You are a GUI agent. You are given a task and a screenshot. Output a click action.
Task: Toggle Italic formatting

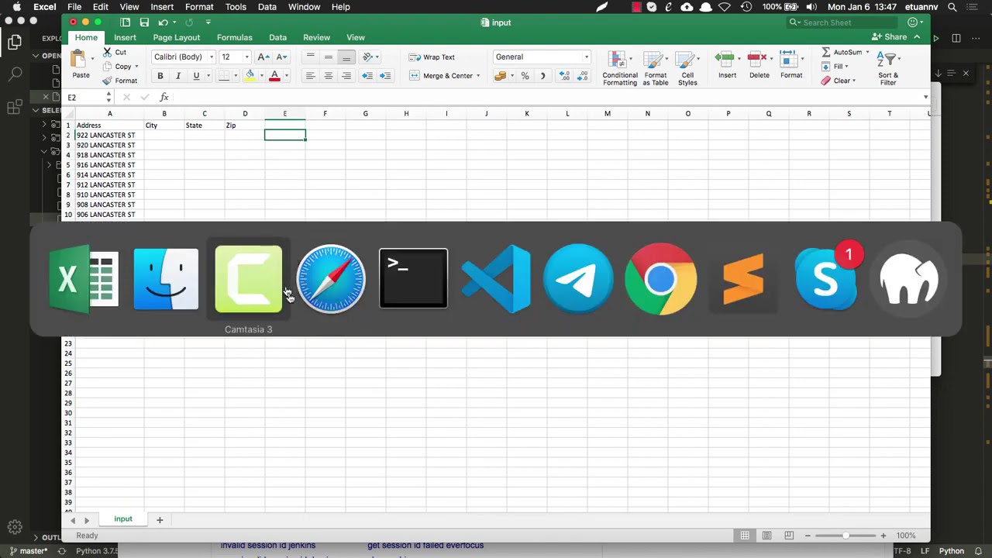click(178, 76)
